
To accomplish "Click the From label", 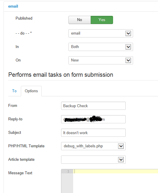I will (13, 105).
